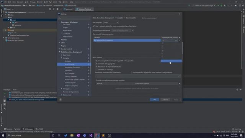Click the Settings search input field
245x138 pixels.
pyautogui.click(x=74, y=18)
